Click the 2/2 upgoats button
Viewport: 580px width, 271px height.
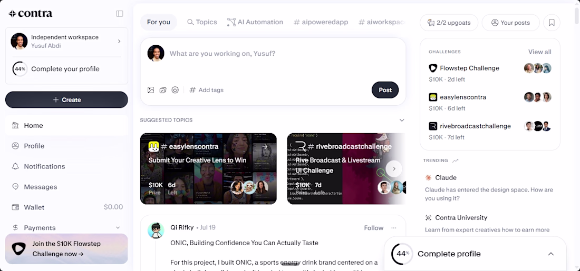[x=449, y=23]
